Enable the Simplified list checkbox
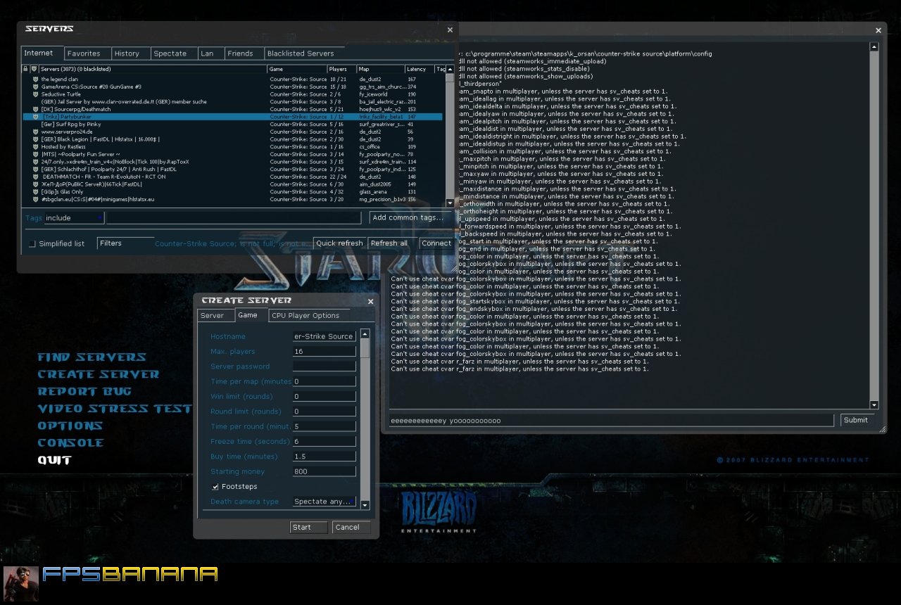The width and height of the screenshot is (901, 605). (x=31, y=243)
